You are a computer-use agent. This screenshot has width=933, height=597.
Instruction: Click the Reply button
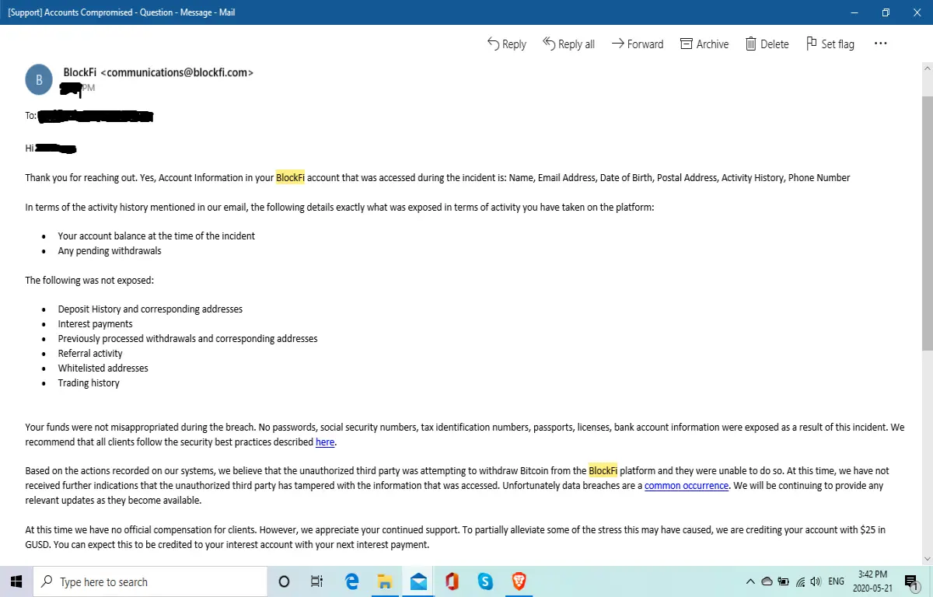tap(507, 44)
